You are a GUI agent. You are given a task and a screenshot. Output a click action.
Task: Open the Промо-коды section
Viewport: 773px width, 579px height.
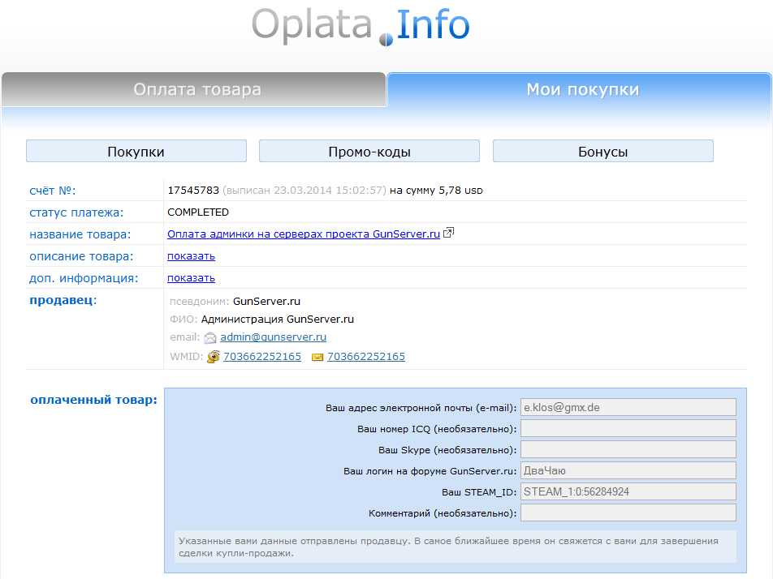click(x=369, y=152)
